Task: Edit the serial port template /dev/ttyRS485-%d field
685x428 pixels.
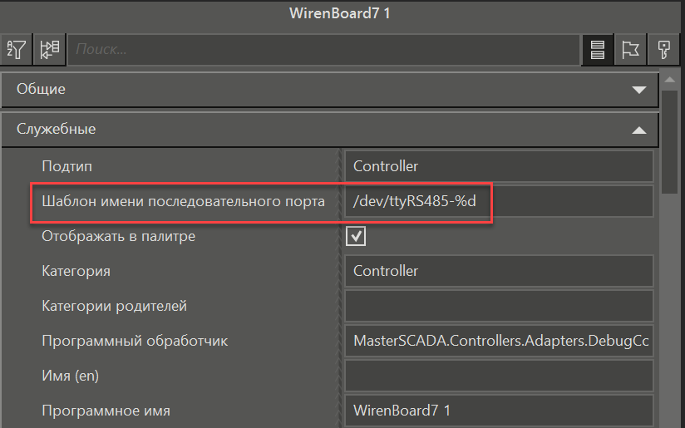Action: [x=499, y=201]
